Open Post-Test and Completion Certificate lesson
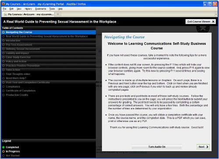This screenshot has width=219, height=159. 49,82
